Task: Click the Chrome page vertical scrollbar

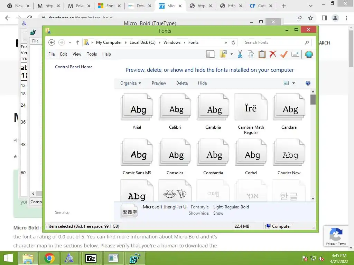Action: point(351,48)
